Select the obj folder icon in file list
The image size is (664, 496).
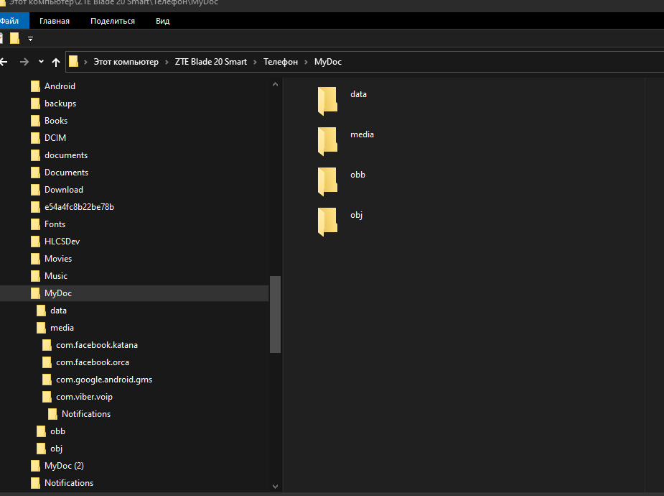click(x=327, y=221)
